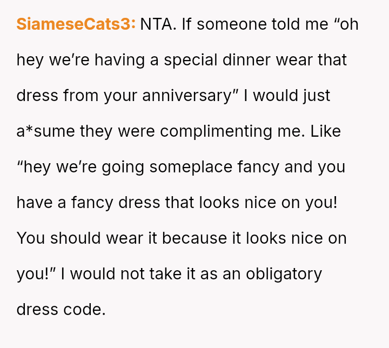Viewport: 389px width, 348px height.
Task: Open the SiameseCats3 user profile link
Action: pos(76,24)
